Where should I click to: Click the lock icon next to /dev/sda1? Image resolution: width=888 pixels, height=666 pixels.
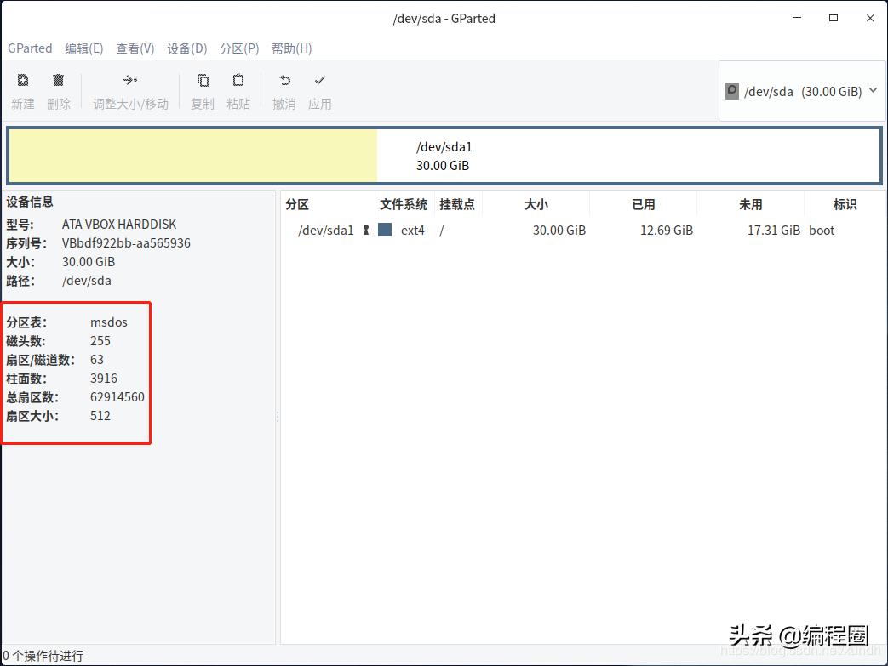click(x=365, y=230)
